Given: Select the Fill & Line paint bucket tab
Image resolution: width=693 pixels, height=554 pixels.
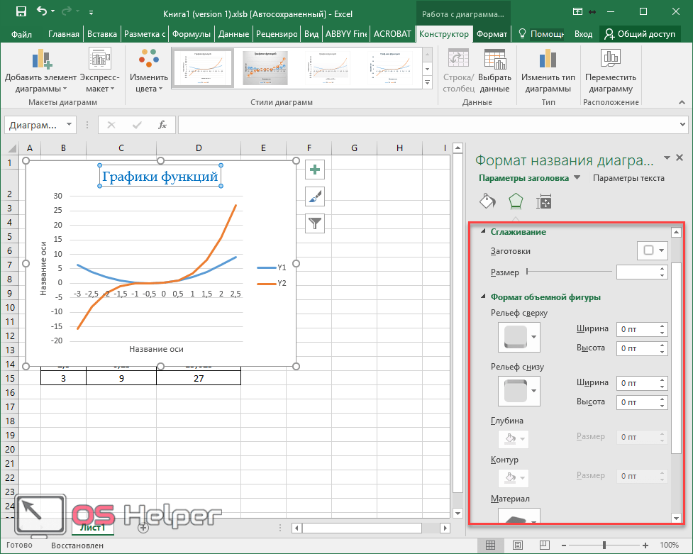Looking at the screenshot, I should pyautogui.click(x=487, y=201).
